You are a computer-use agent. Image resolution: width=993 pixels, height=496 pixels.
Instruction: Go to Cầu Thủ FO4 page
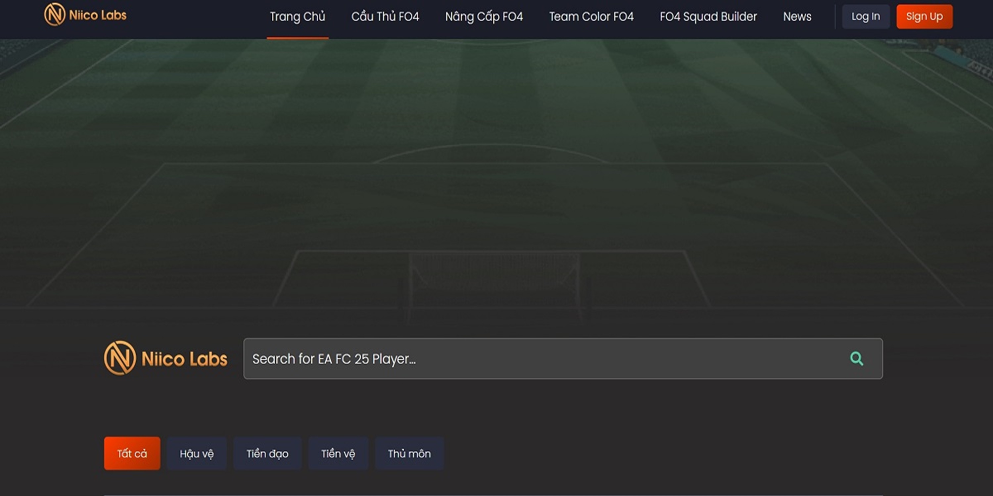[385, 17]
